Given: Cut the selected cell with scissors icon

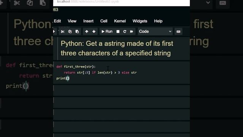Looking at the screenshot, I should point(63,32).
